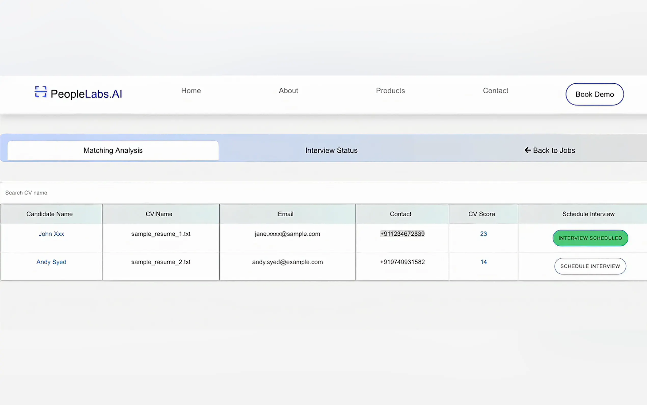The width and height of the screenshot is (647, 405).
Task: Open the Products navigation item
Action: [390, 91]
